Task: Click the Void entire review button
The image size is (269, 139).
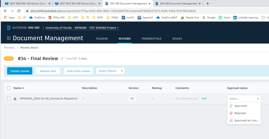Action: click(78, 71)
